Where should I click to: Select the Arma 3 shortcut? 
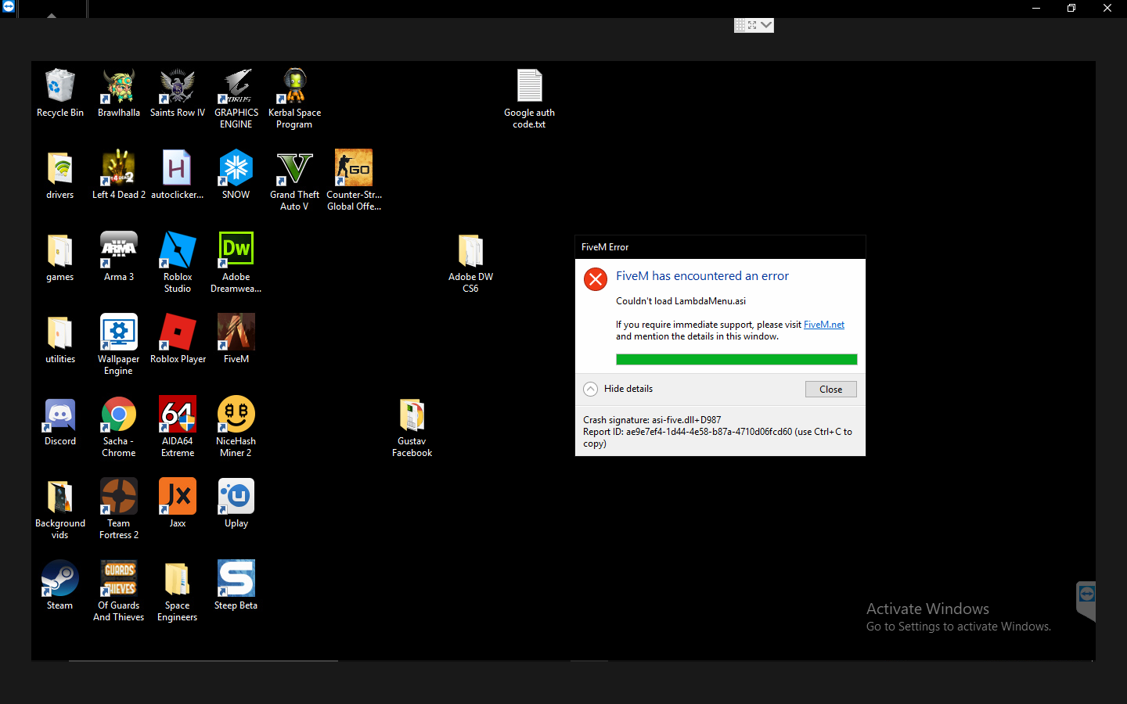click(119, 257)
